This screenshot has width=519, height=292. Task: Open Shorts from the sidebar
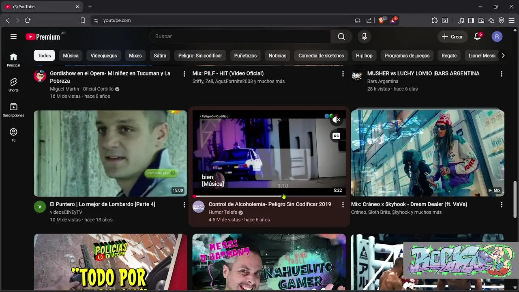pos(13,85)
